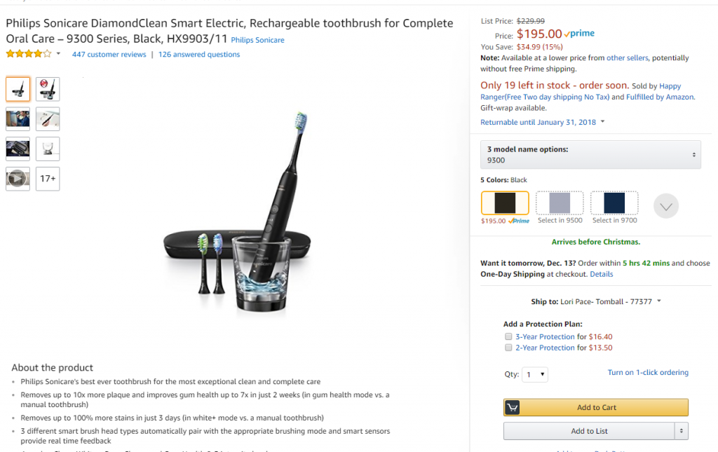
Task: Select the hand holding toothbrush thumbnail
Action: coord(48,119)
